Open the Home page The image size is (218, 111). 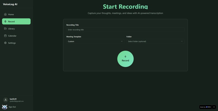tap(16, 14)
